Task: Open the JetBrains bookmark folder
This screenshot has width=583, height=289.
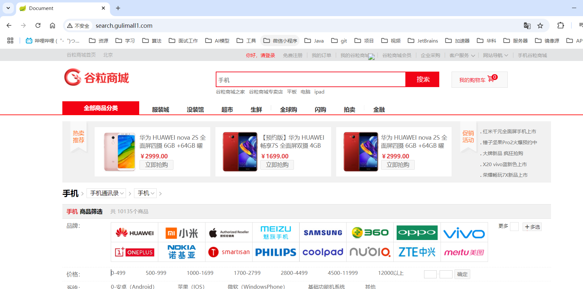Action: (423, 41)
